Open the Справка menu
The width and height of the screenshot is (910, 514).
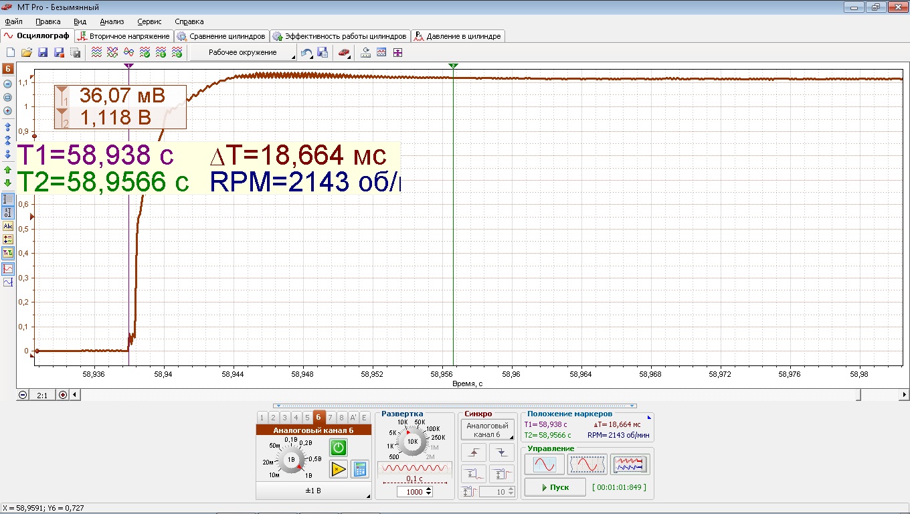[x=189, y=21]
